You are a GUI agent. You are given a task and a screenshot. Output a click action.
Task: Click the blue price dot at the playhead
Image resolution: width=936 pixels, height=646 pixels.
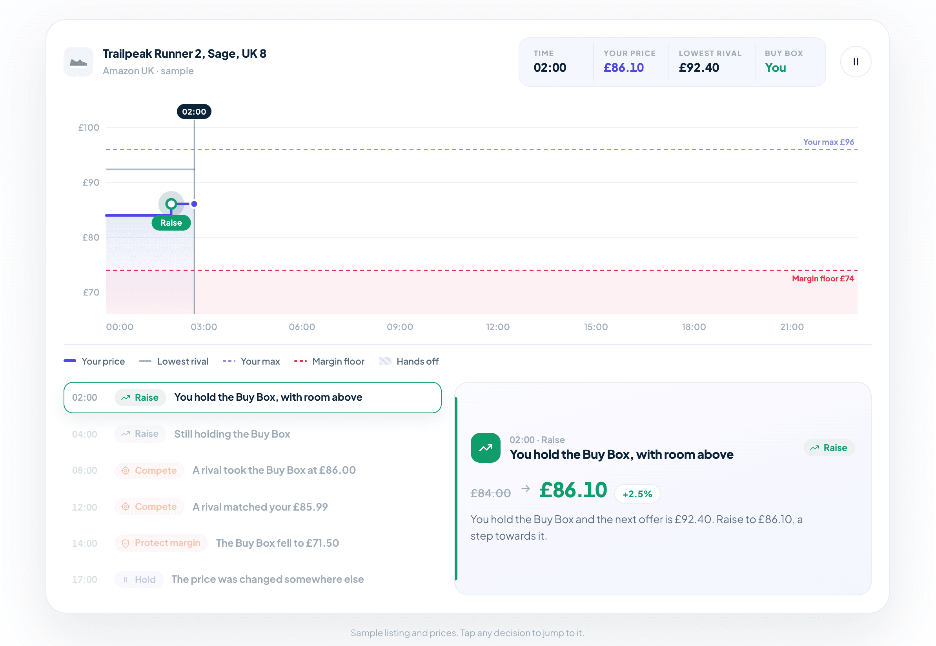tap(194, 204)
